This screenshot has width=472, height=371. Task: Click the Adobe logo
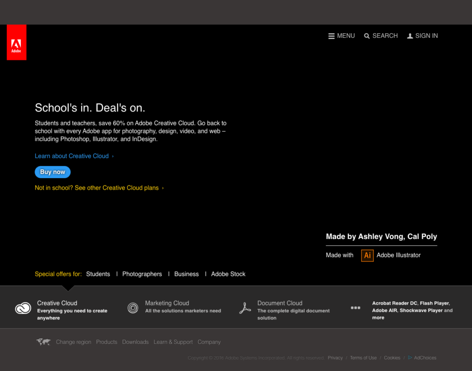(16, 42)
